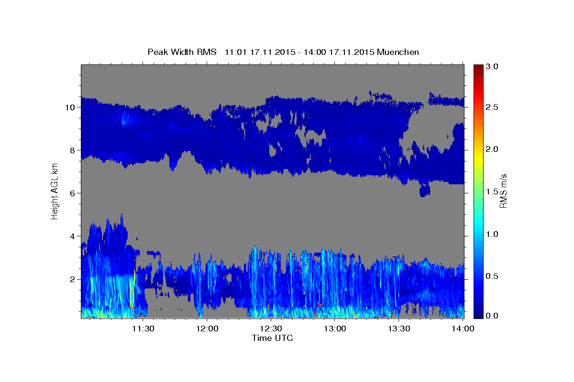Click the 'RMS m/s' colorbar title
The image size is (574, 382).
[x=503, y=191]
